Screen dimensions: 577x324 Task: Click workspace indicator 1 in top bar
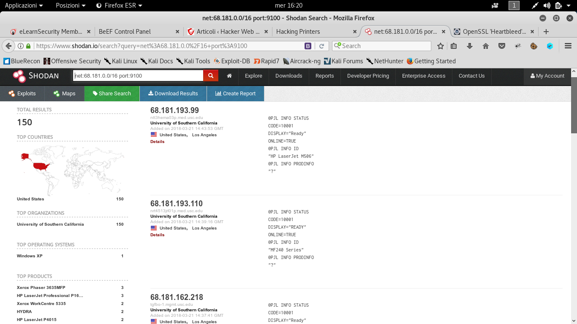point(514,5)
